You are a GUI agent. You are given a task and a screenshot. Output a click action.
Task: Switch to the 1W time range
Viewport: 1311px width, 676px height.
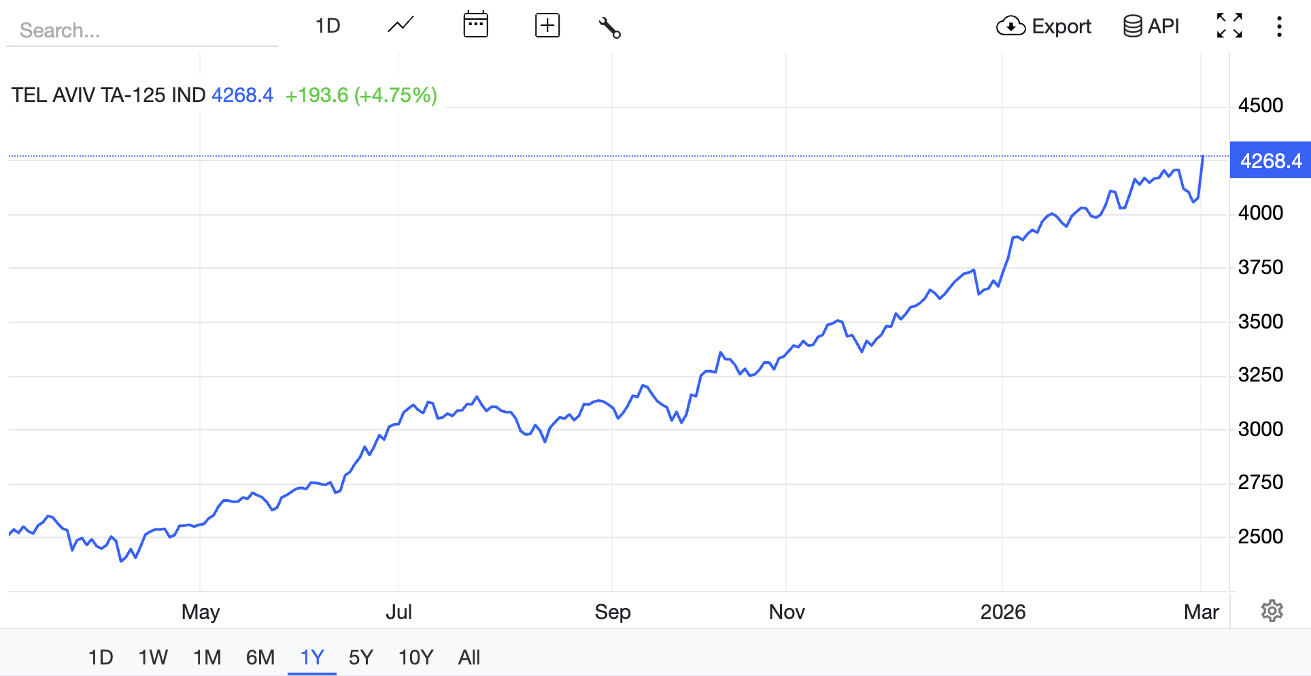point(153,657)
